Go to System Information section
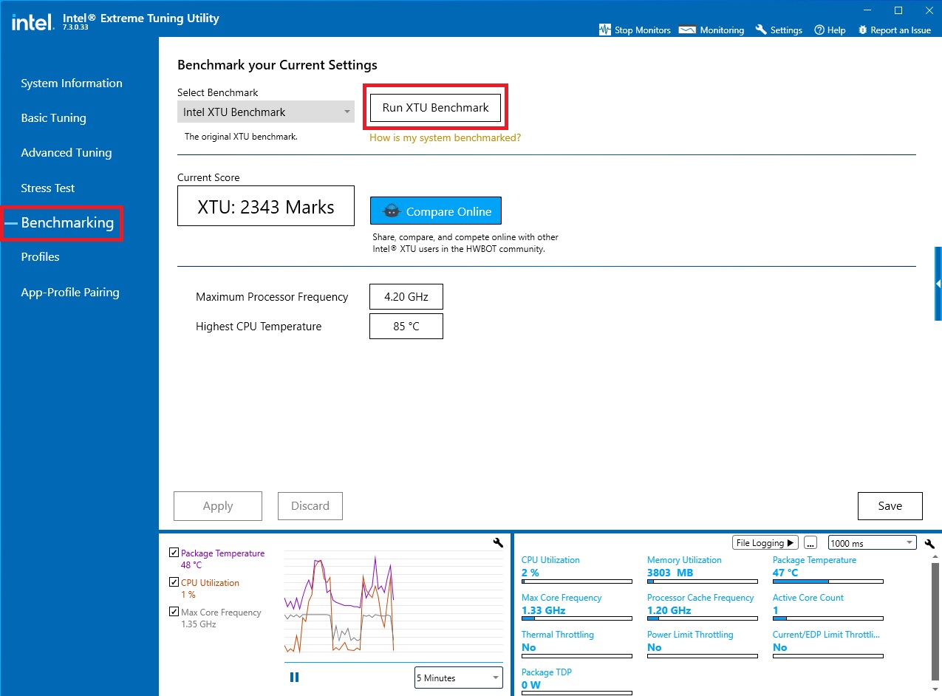This screenshot has width=942, height=696. [72, 83]
